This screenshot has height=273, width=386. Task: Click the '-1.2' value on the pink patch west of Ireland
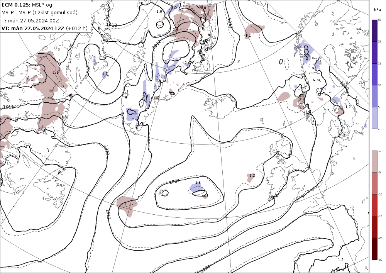tap(252, 176)
